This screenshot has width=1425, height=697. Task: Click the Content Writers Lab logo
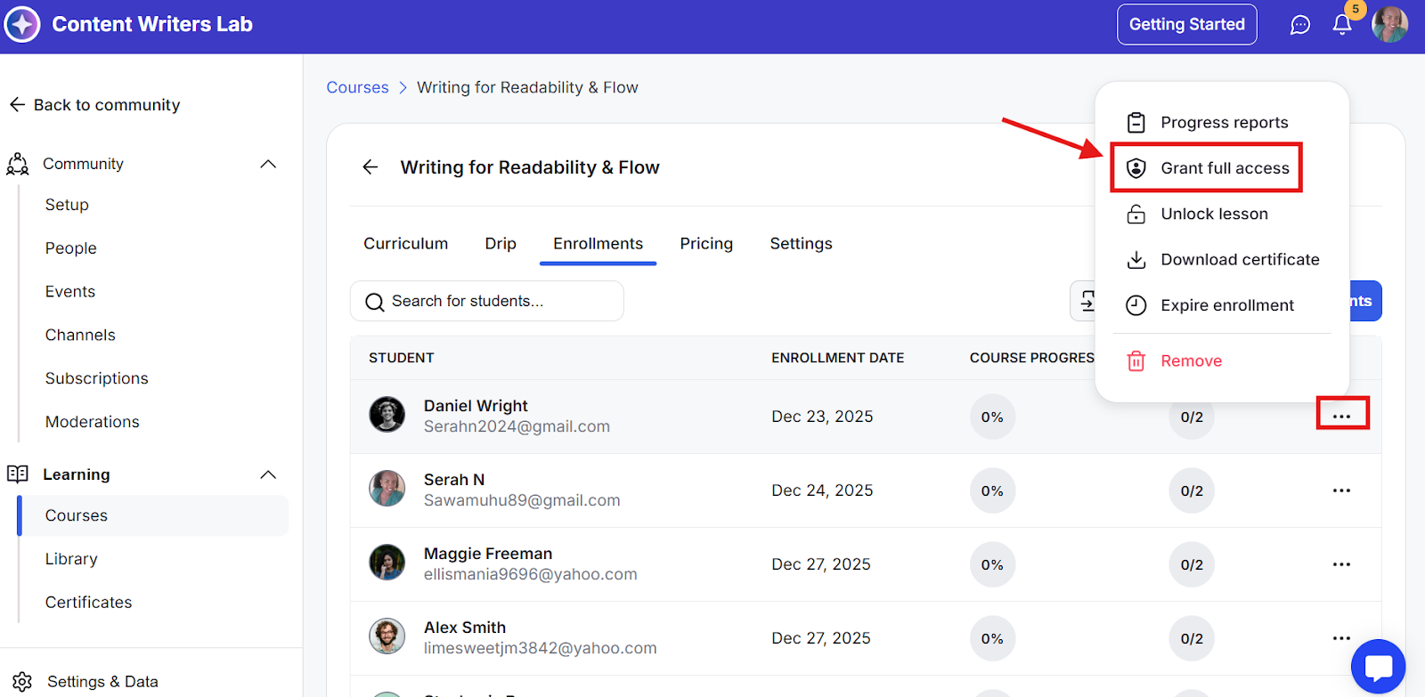22,24
